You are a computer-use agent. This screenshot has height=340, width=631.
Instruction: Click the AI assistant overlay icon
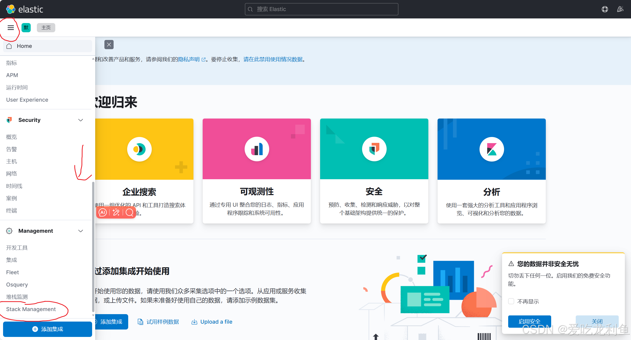coord(103,213)
